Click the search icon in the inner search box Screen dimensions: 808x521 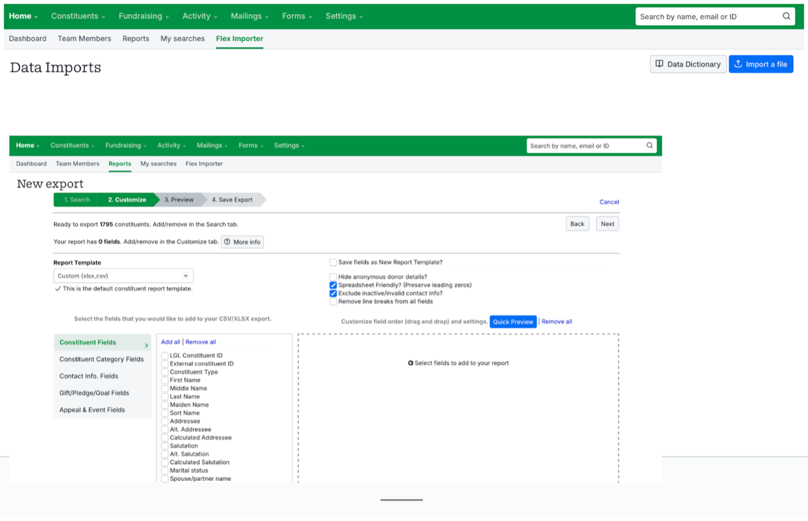(650, 146)
